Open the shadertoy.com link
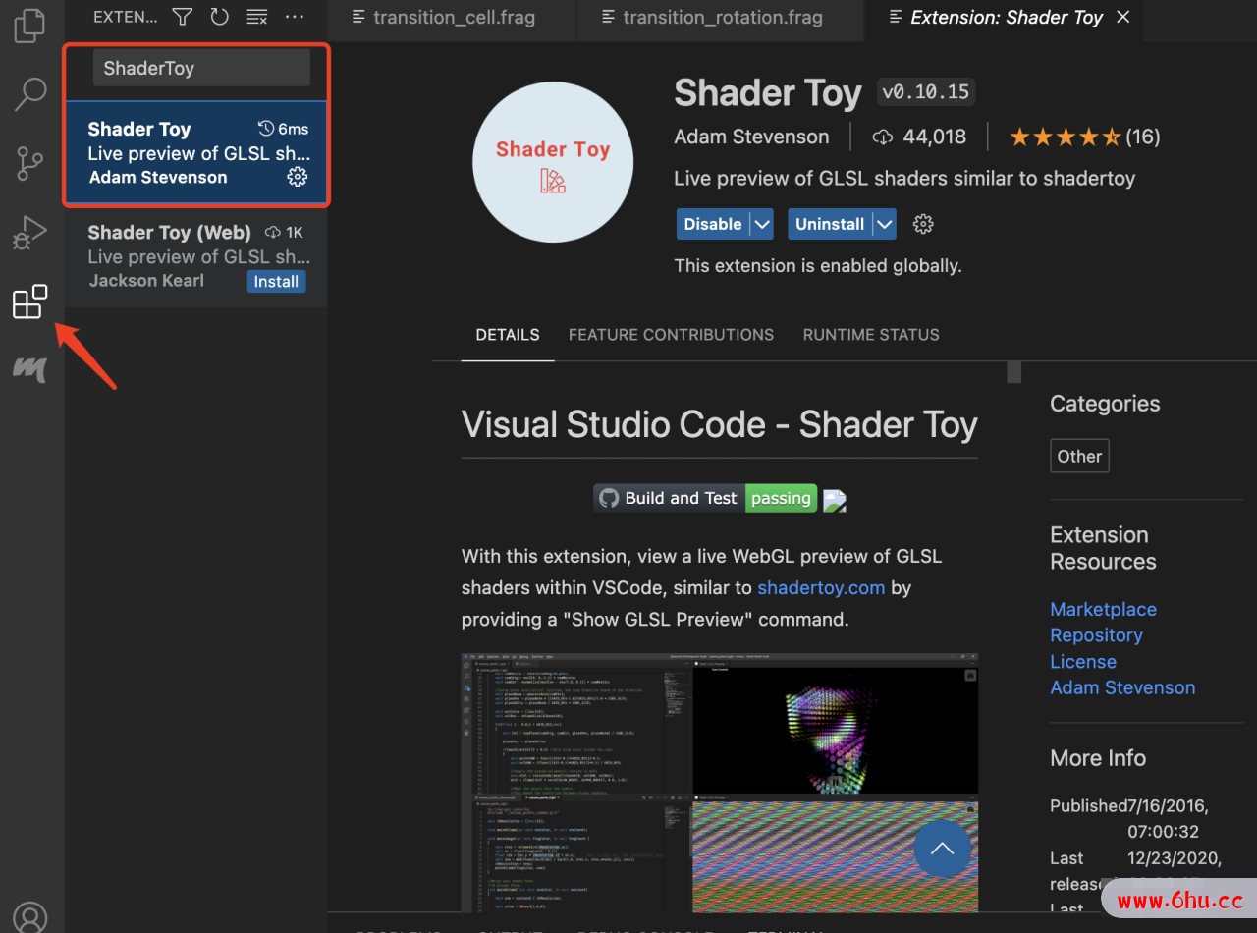 point(821,587)
